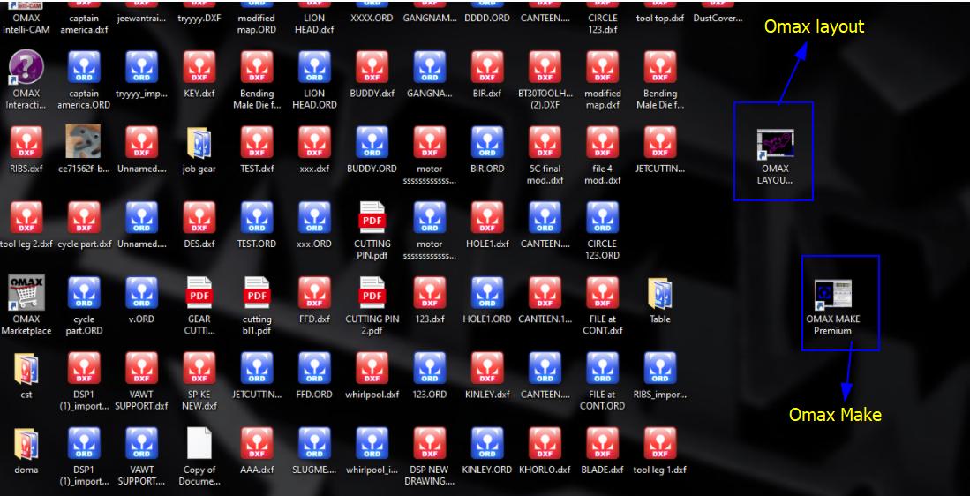Open the OMAX Marketplace shopping cart icon
The width and height of the screenshot is (970, 496).
(26, 292)
